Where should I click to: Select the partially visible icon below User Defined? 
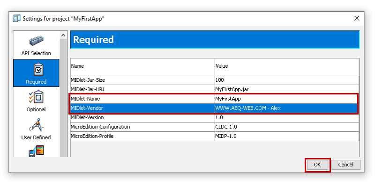coord(36,151)
